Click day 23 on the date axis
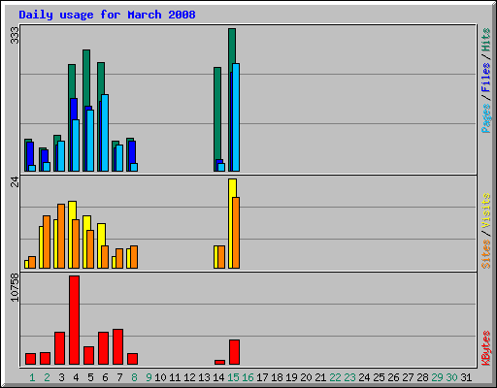 pos(349,377)
